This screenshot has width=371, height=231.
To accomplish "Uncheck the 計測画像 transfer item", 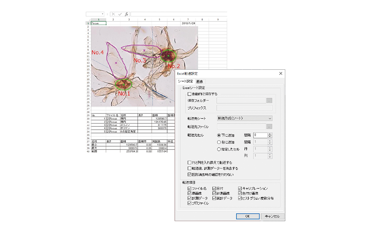I will coord(214,193).
